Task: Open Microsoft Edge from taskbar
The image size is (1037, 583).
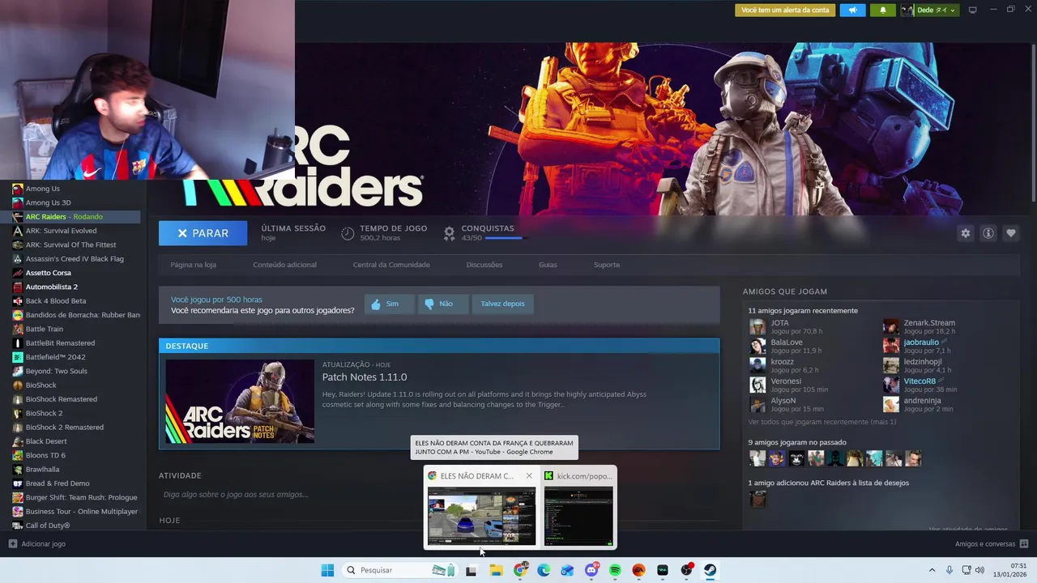Action: pos(544,570)
